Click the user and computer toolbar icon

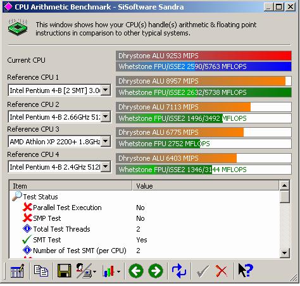coord(84,271)
